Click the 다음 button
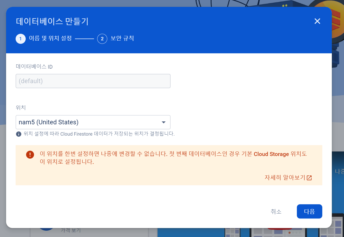This screenshot has height=237, width=344. pos(309,211)
